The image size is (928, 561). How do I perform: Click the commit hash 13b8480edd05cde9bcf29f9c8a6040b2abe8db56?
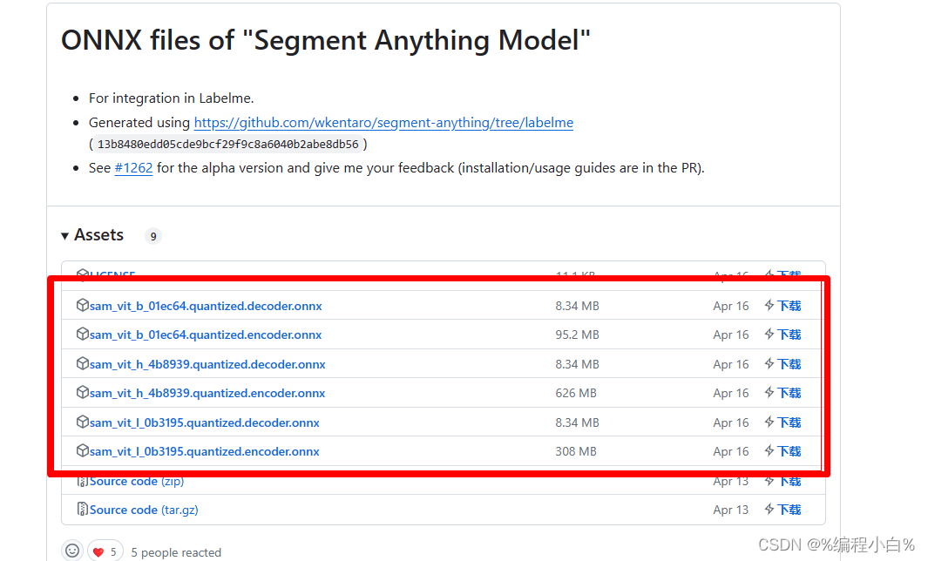pos(227,145)
